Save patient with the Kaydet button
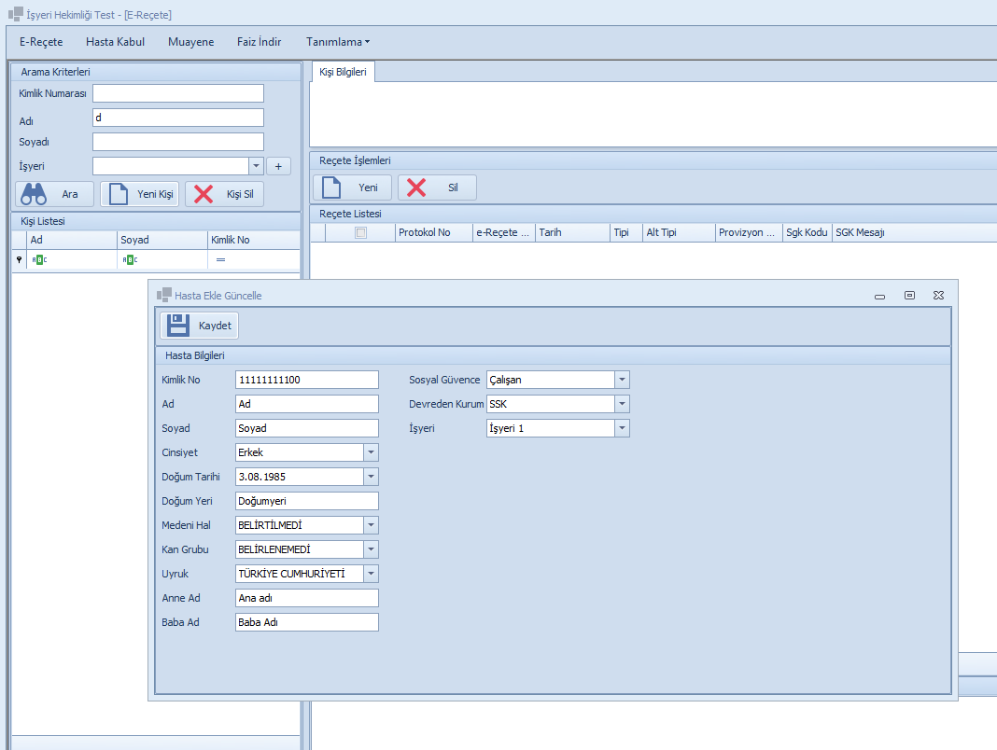The width and height of the screenshot is (997, 750). click(199, 326)
